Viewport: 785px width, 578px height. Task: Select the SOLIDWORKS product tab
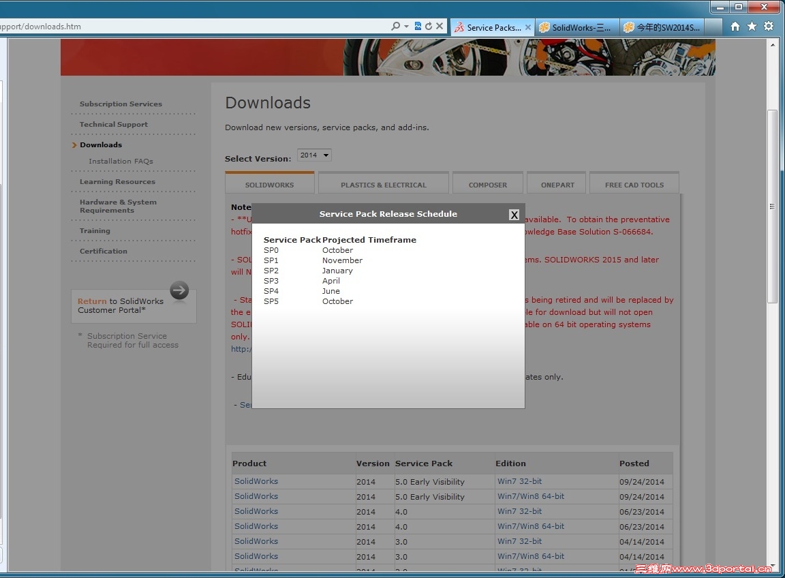pyautogui.click(x=269, y=184)
